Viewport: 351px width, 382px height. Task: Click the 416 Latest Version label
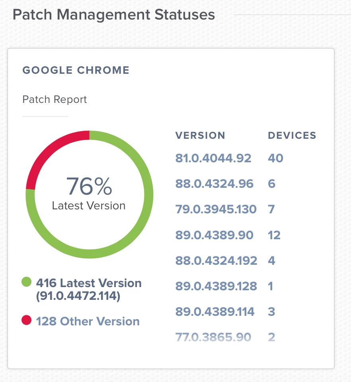(x=89, y=289)
